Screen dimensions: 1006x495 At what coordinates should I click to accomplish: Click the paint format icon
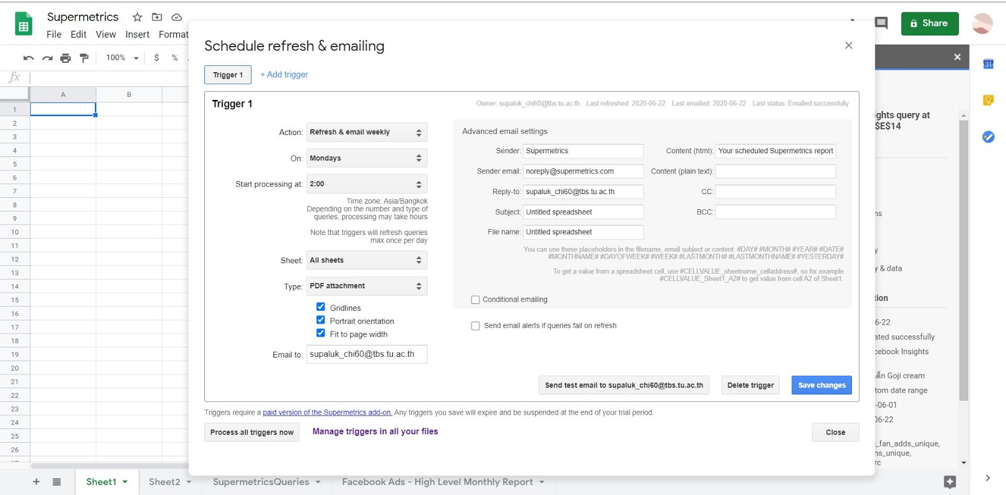click(84, 58)
